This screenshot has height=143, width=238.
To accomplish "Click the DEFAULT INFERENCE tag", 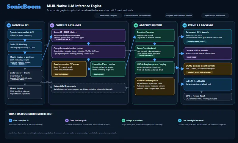I will 146,55.
